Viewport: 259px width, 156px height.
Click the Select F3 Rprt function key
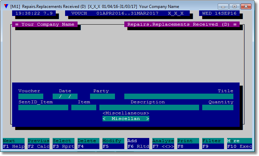63,144
